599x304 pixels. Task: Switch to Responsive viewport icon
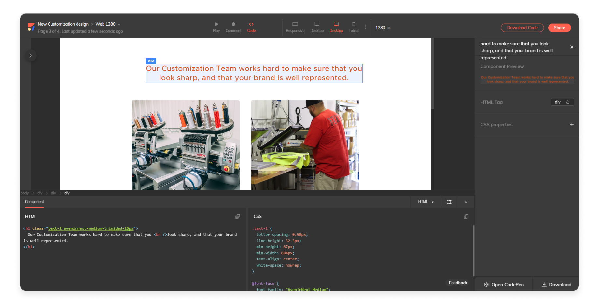[295, 24]
